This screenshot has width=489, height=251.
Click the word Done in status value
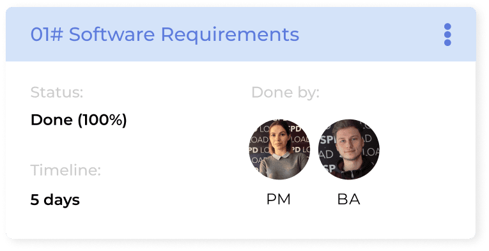click(x=52, y=120)
